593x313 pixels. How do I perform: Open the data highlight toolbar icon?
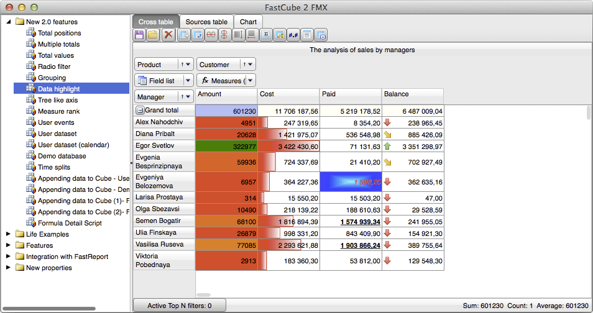click(280, 35)
